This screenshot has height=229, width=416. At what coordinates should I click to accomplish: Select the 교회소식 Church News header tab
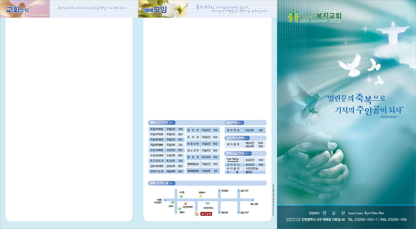click(x=25, y=9)
